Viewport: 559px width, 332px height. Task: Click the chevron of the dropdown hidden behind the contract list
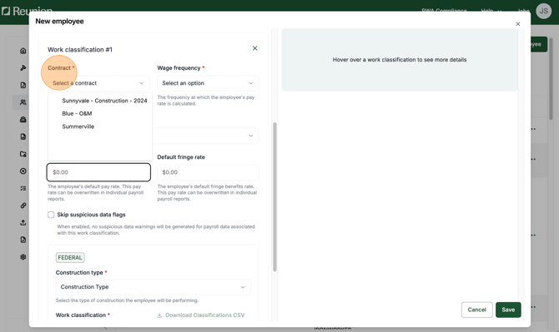click(x=251, y=136)
